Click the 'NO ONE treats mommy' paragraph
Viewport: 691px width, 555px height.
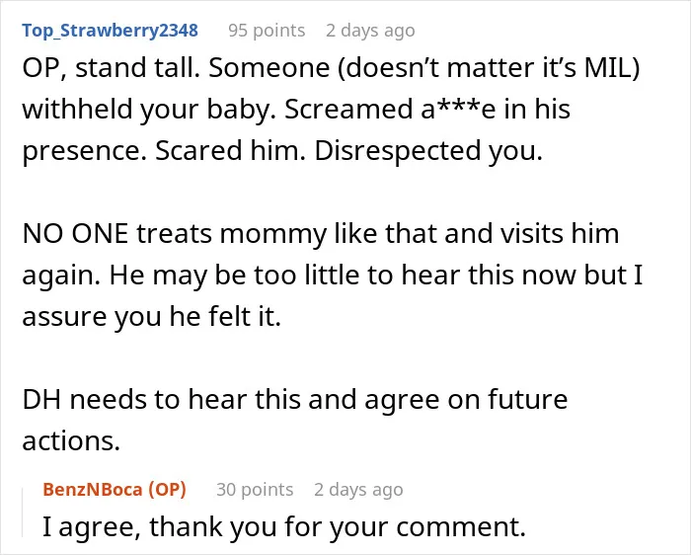pyautogui.click(x=333, y=275)
